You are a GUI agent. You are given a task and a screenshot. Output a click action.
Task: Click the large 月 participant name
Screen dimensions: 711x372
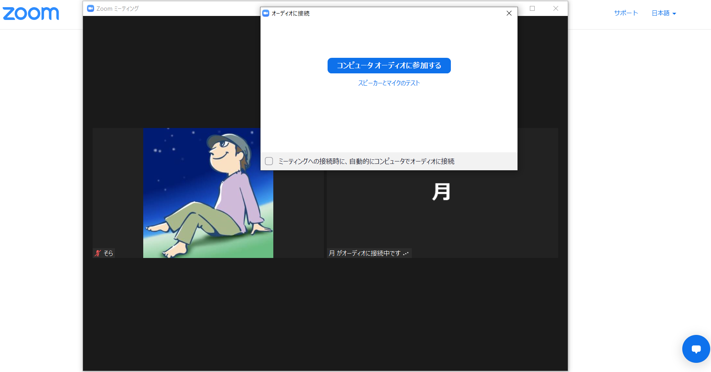pyautogui.click(x=441, y=192)
